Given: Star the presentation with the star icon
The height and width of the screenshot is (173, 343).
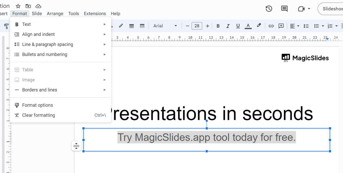Looking at the screenshot, I should (x=18, y=6).
